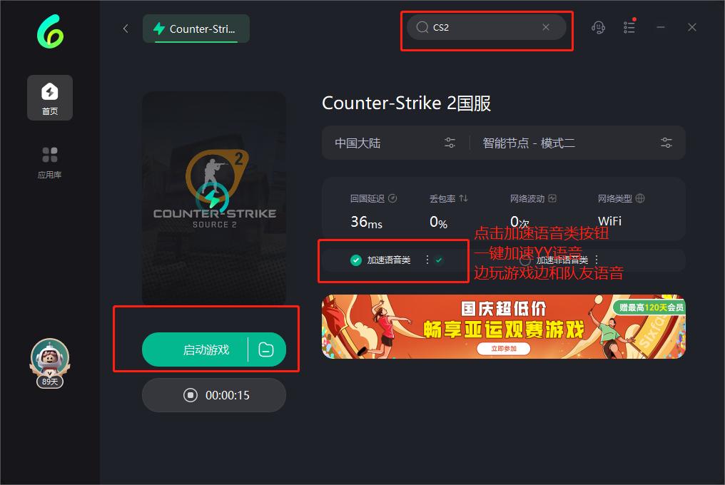Click the CS2 search field
This screenshot has height=485, width=725.
[x=487, y=27]
